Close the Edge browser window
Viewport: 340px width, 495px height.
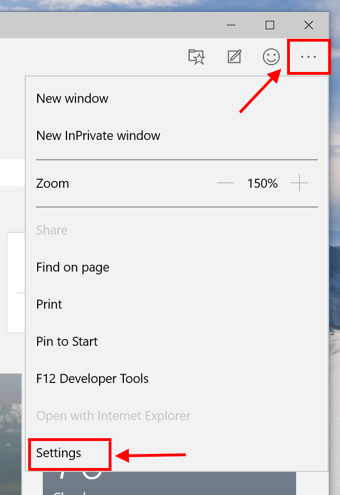coord(308,25)
